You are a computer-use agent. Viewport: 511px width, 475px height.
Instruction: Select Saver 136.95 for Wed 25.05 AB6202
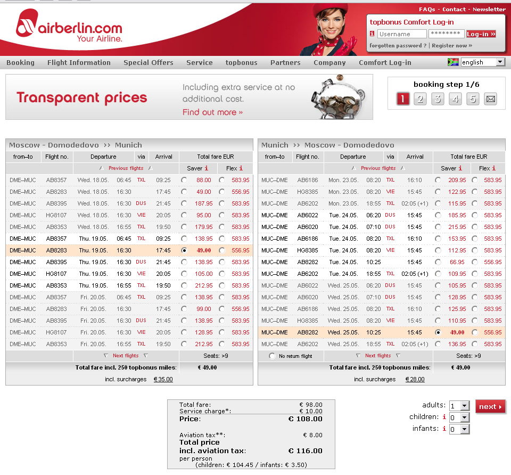438,344
